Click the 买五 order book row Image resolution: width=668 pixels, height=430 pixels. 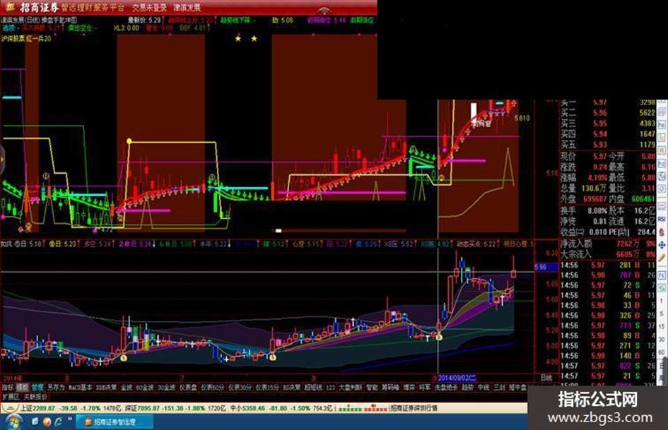point(608,145)
